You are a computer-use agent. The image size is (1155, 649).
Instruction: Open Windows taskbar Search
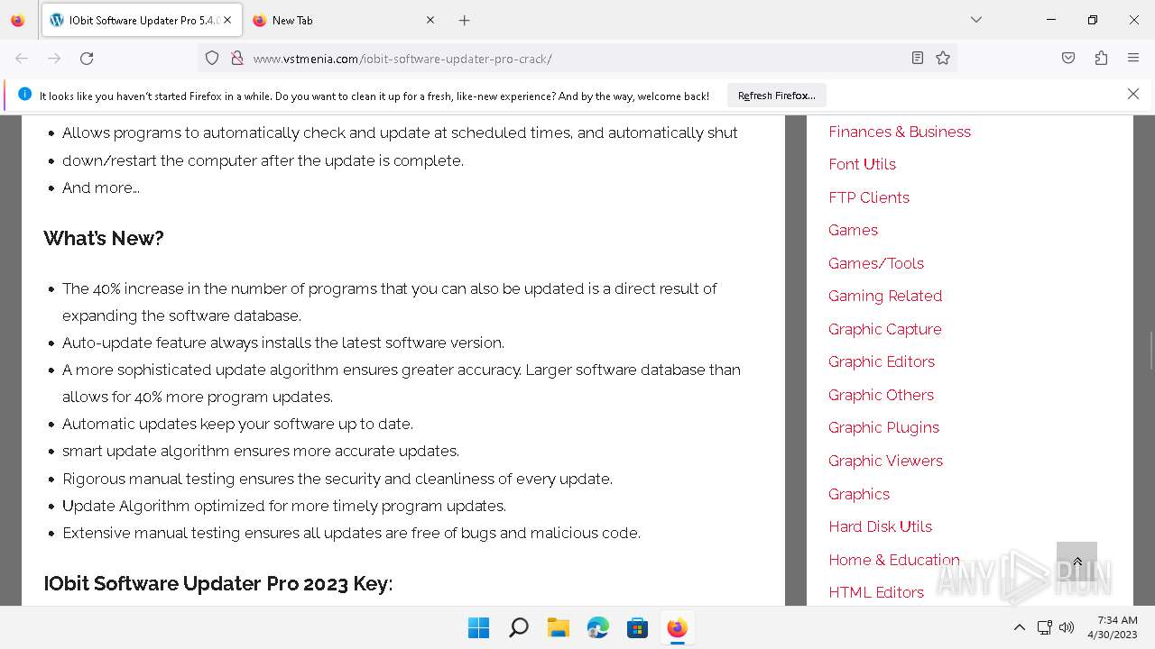[x=518, y=627]
